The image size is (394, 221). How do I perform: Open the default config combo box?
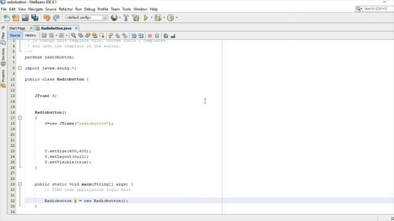click(x=86, y=18)
